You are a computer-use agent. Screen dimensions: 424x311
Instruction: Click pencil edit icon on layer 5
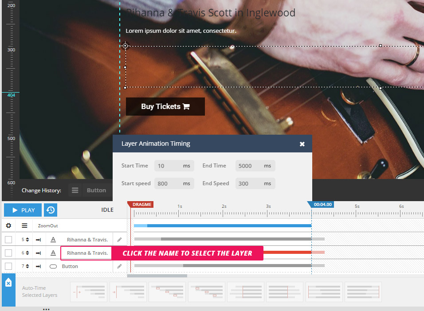119,239
